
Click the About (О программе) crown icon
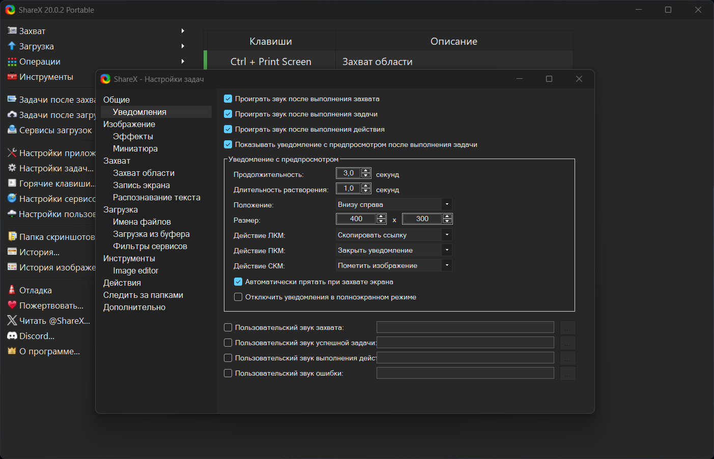(x=12, y=351)
